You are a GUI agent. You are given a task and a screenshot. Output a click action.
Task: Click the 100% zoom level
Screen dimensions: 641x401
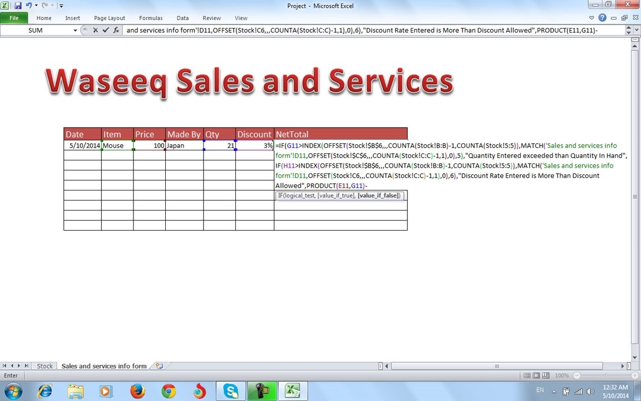point(561,375)
